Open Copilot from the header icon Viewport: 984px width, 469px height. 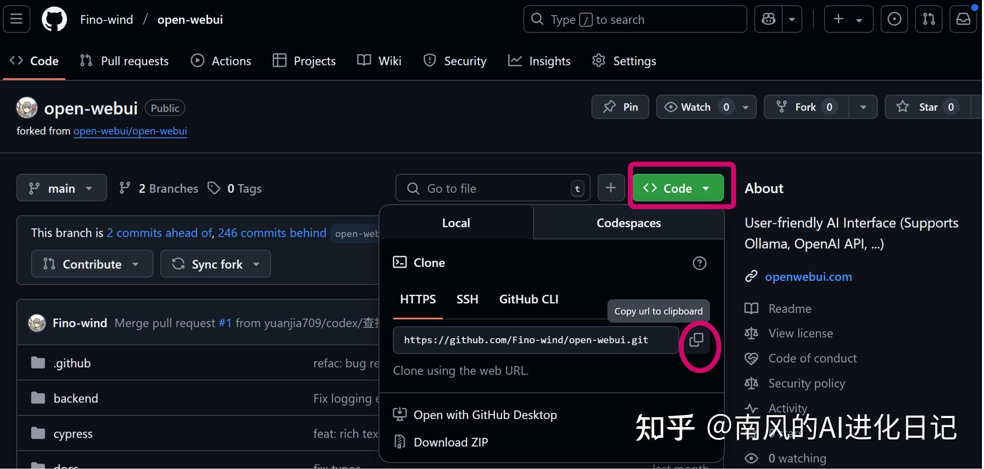tap(769, 19)
